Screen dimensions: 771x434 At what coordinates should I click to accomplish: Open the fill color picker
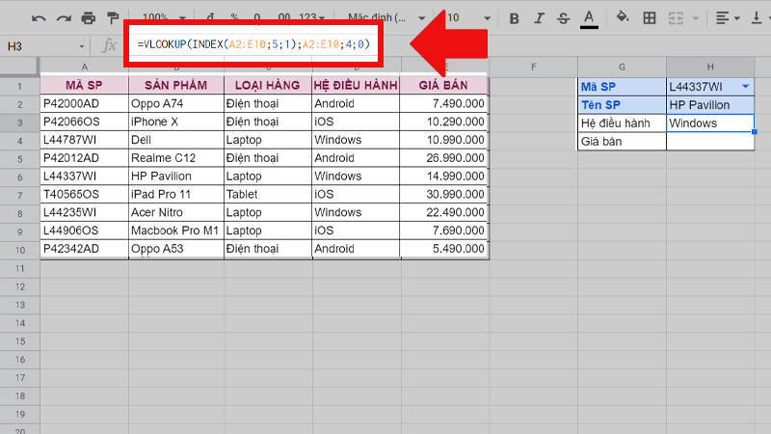pyautogui.click(x=623, y=17)
